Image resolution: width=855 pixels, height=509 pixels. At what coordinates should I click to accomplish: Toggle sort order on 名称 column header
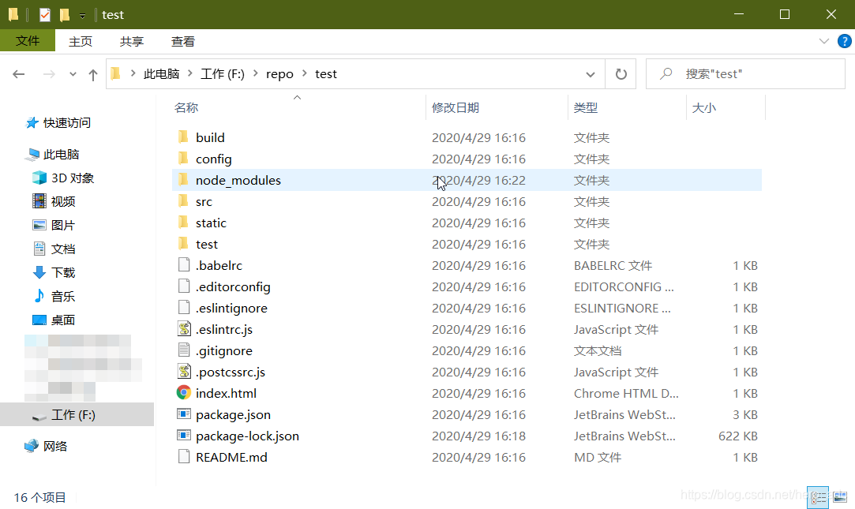click(x=186, y=107)
